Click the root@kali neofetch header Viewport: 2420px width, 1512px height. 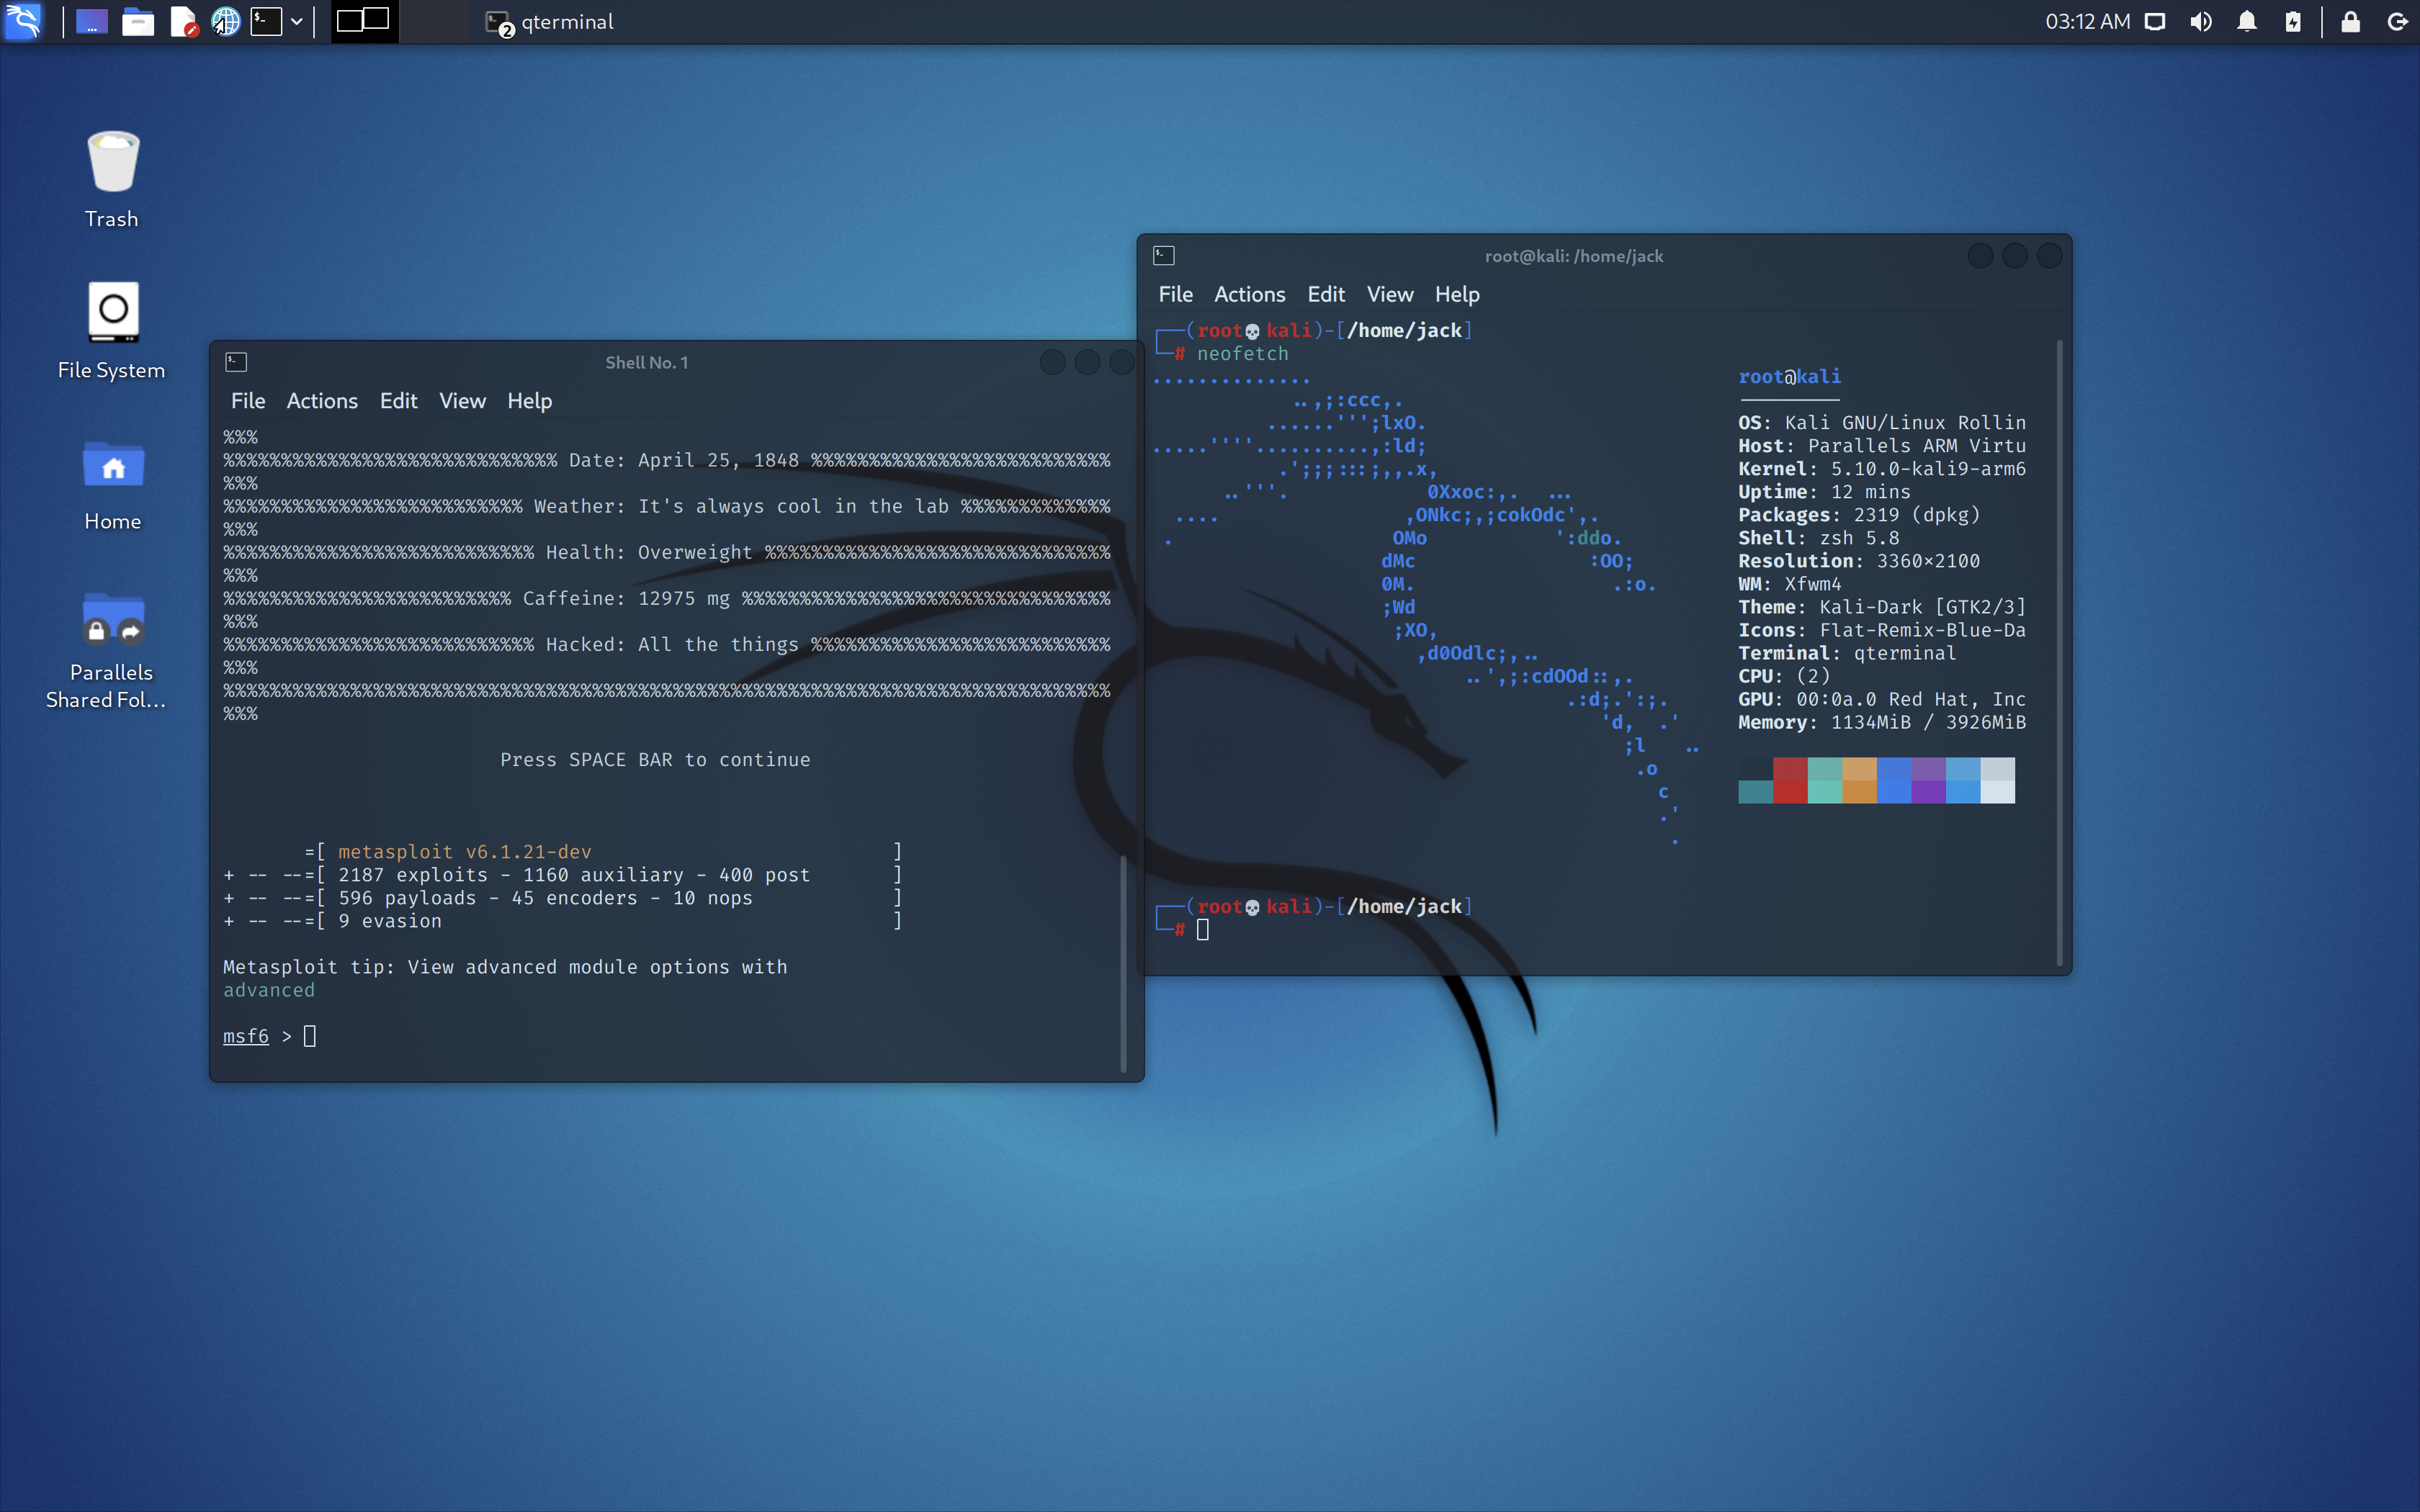pyautogui.click(x=1789, y=376)
